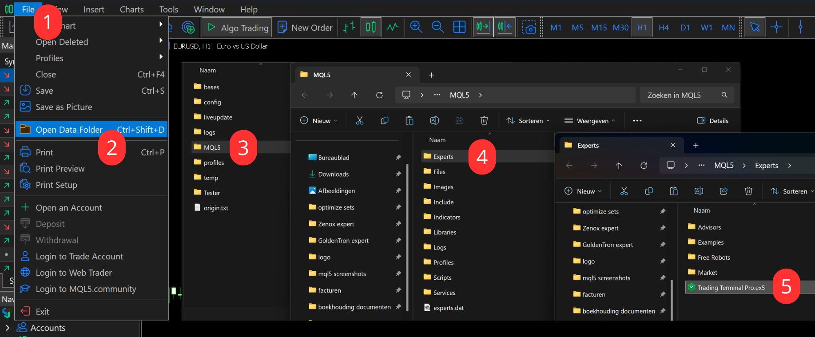Click the New Order toolbar button
This screenshot has height=337, width=815.
tap(305, 28)
